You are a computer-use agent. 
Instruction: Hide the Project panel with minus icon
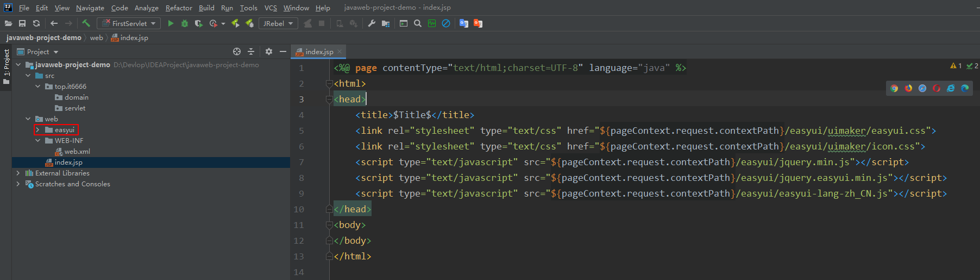(283, 51)
